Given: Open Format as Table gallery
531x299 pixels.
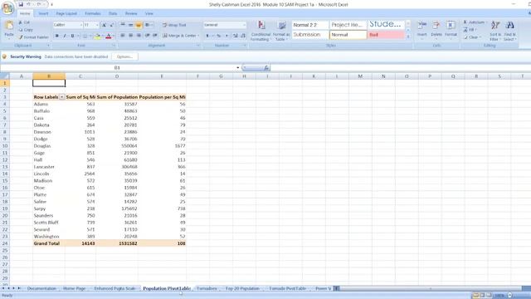Looking at the screenshot, I should pos(281,31).
